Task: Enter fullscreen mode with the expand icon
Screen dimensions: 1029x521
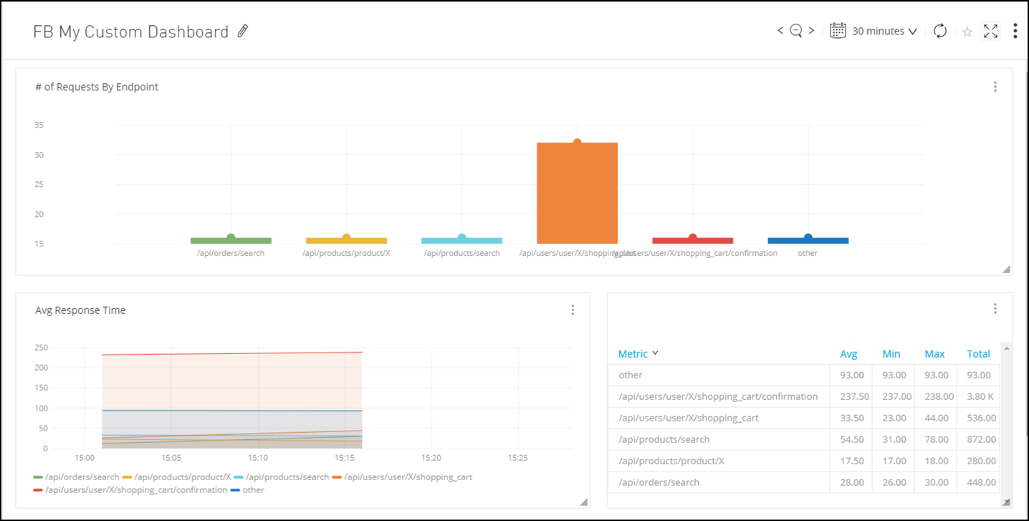Action: point(990,31)
